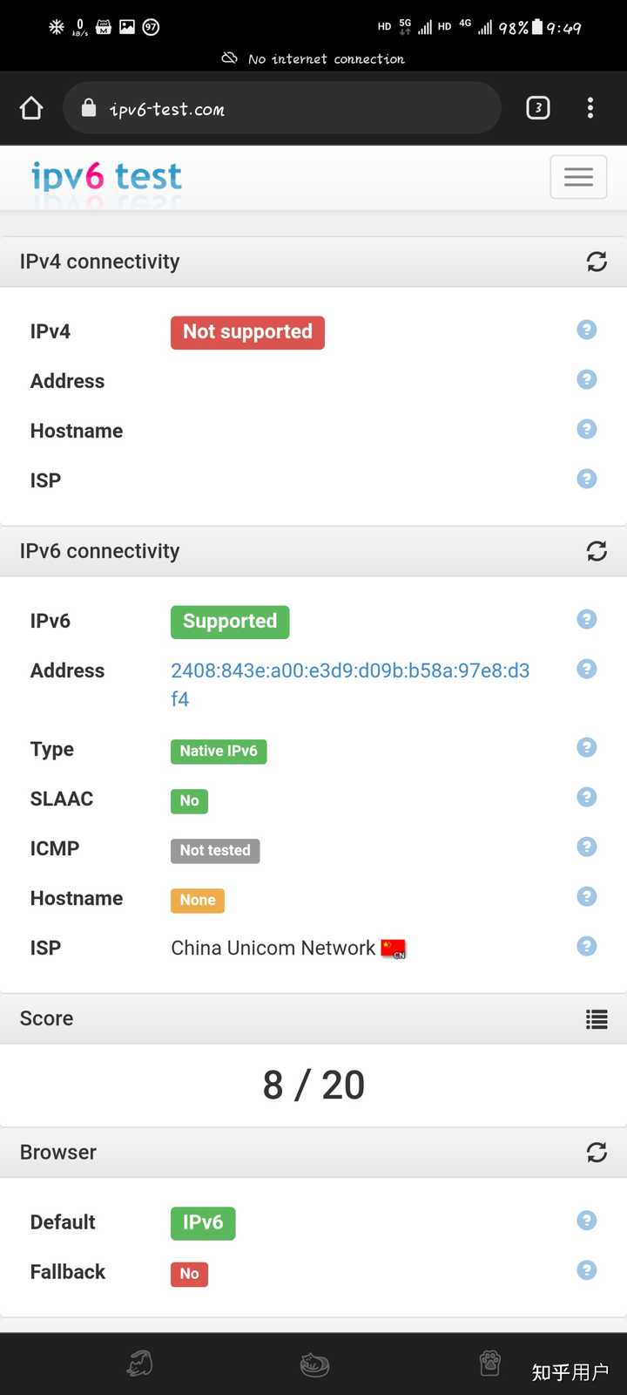Screen dimensions: 627x1395
Task: Open the tab switcher showing 3 tabs
Action: click(x=537, y=107)
